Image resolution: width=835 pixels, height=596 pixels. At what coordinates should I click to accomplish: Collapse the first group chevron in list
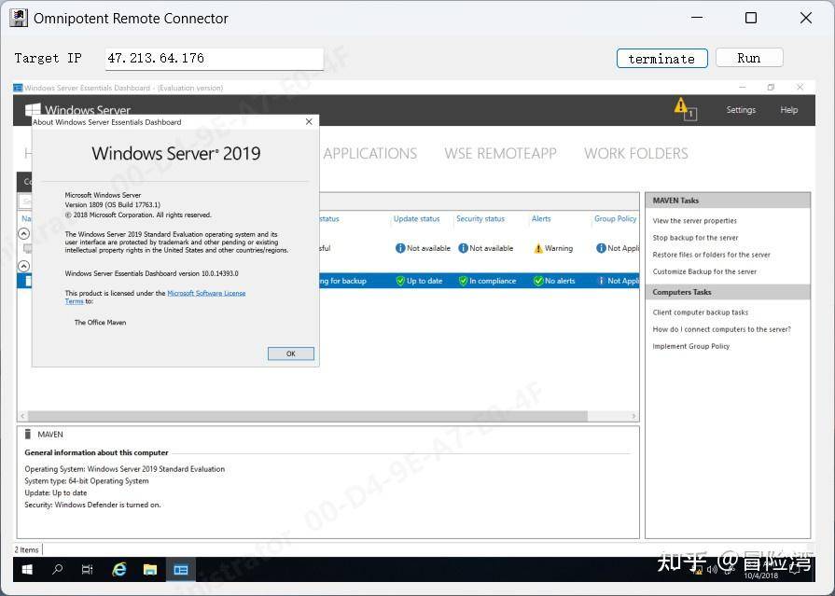24,233
